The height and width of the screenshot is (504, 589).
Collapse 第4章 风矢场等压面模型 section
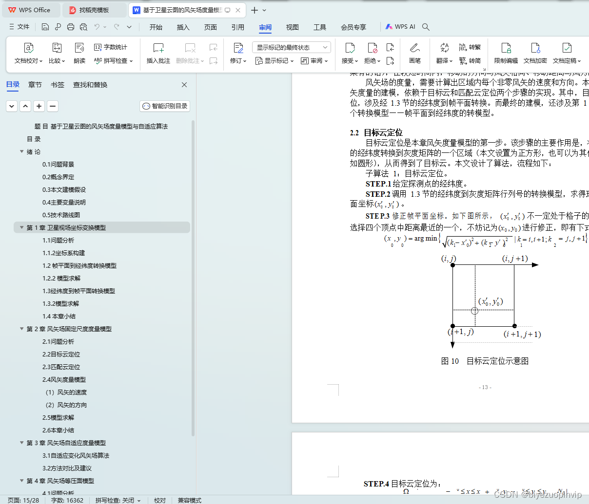tap(22, 481)
